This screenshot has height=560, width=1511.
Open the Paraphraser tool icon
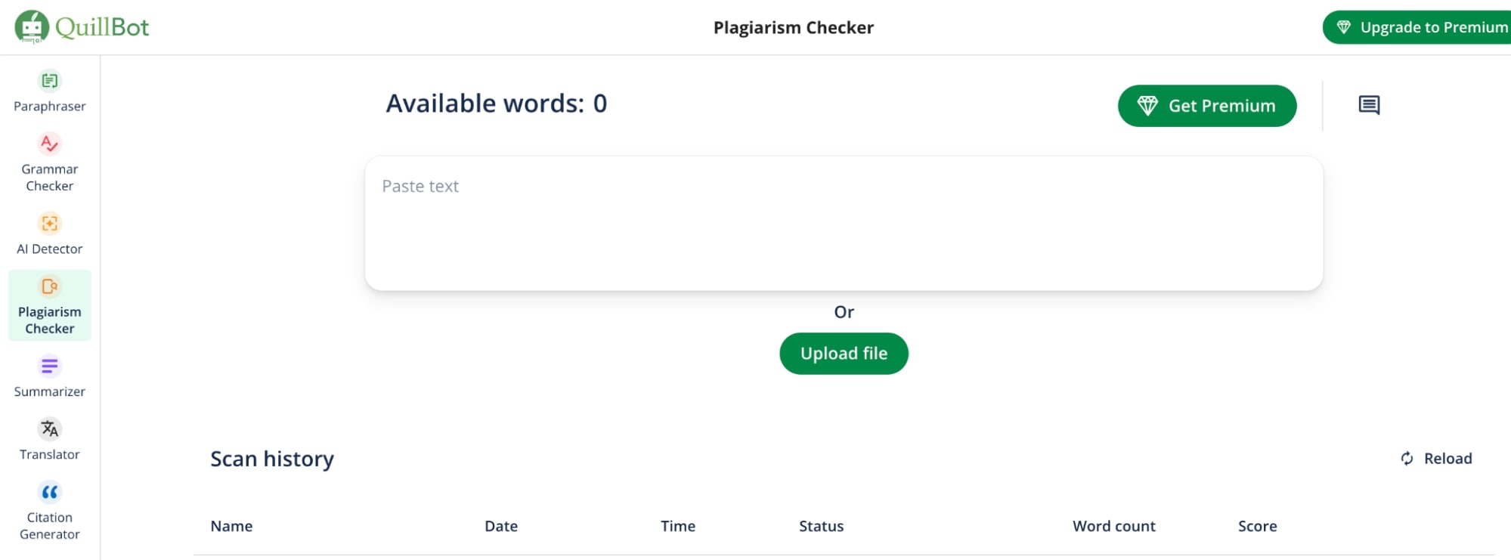(x=50, y=81)
